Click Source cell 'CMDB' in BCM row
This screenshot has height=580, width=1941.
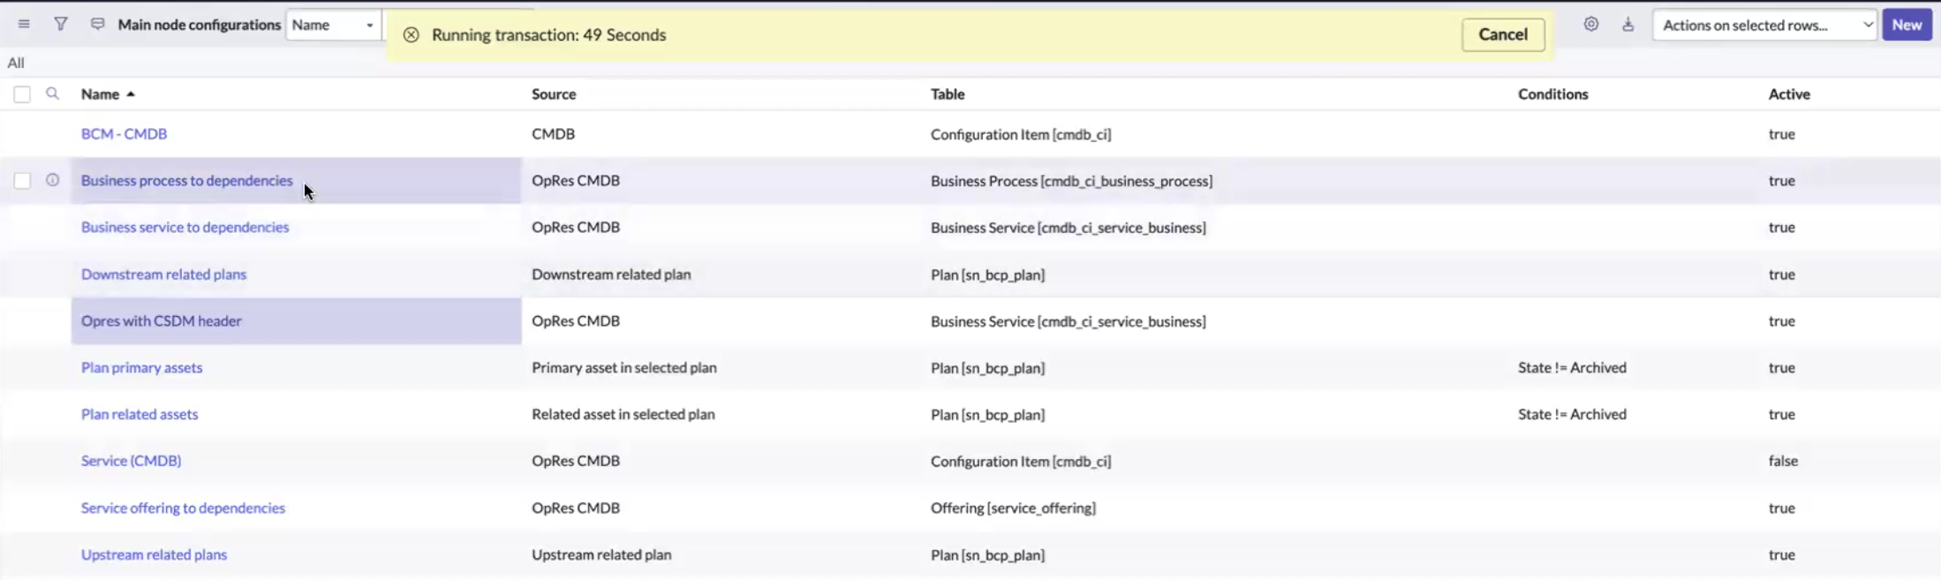553,134
